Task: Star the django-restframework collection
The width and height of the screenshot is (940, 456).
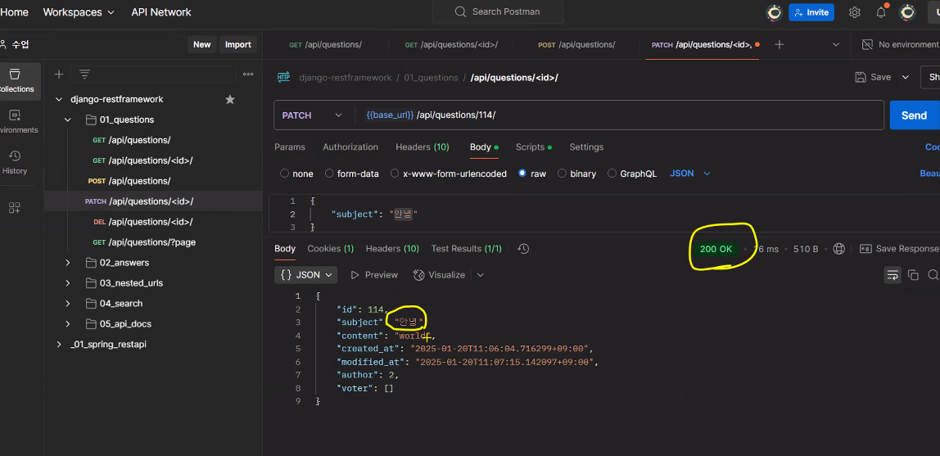Action: coord(229,100)
